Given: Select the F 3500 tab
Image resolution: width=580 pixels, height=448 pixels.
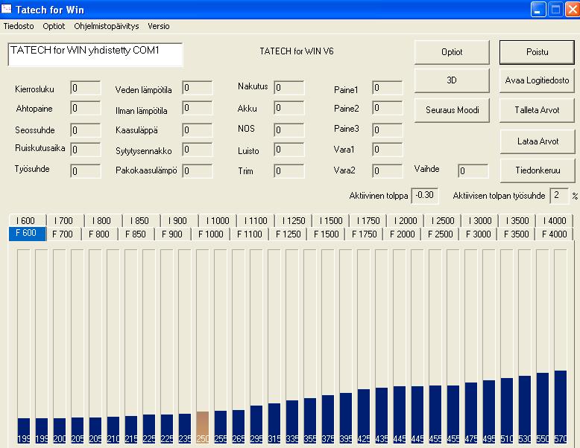Looking at the screenshot, I should [517, 234].
